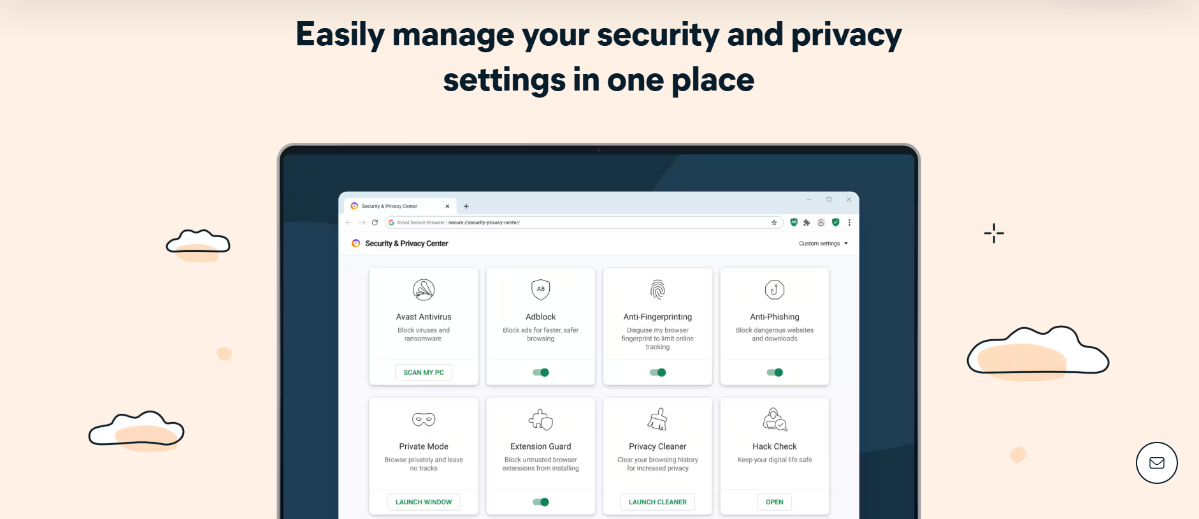The width and height of the screenshot is (1199, 519).
Task: Click the Adblock shield icon
Action: (x=541, y=289)
